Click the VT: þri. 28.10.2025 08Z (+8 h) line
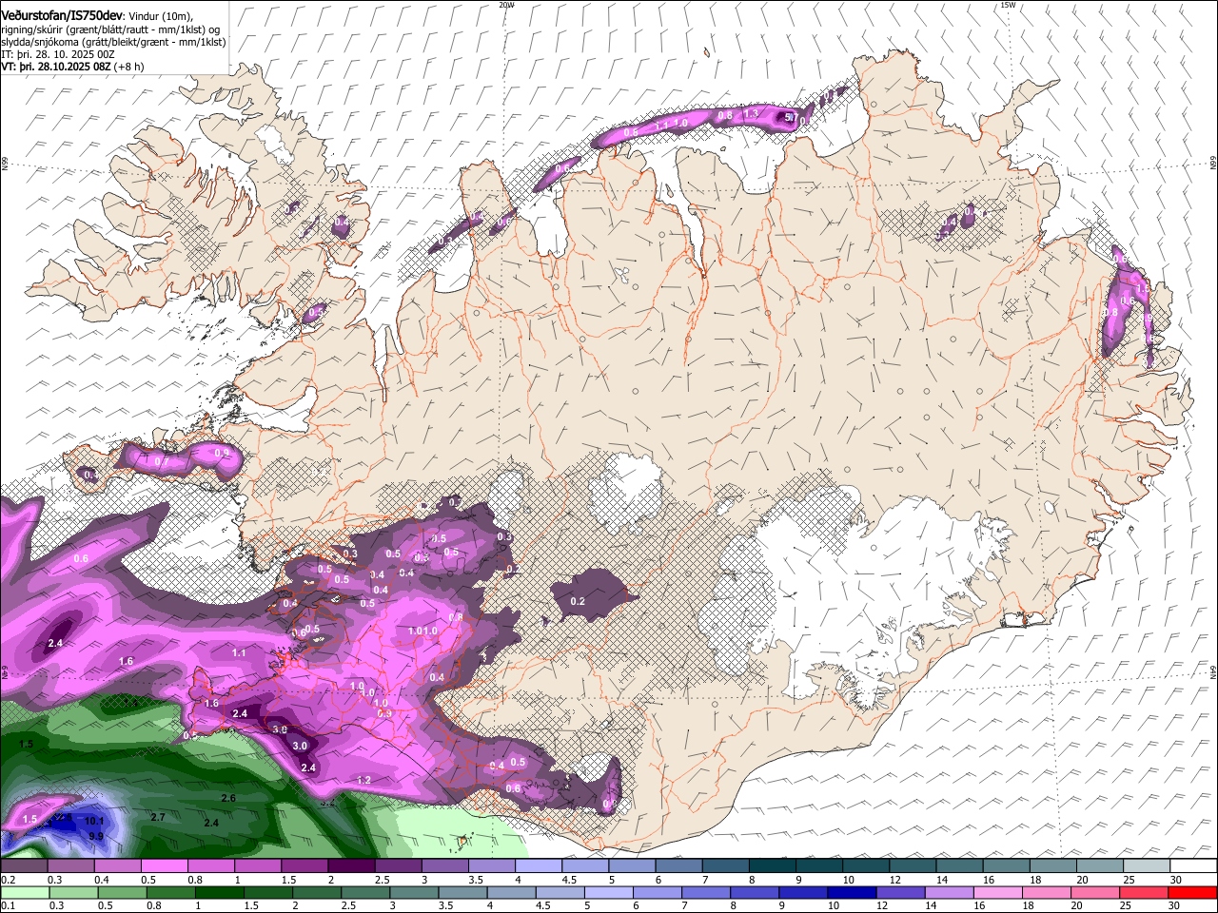Viewport: 1218px width, 913px height. pos(73,67)
